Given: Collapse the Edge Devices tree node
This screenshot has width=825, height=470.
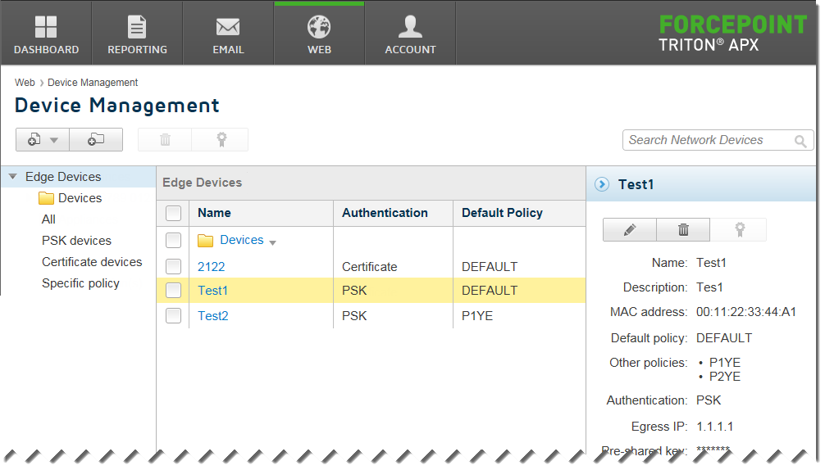Looking at the screenshot, I should (x=12, y=176).
